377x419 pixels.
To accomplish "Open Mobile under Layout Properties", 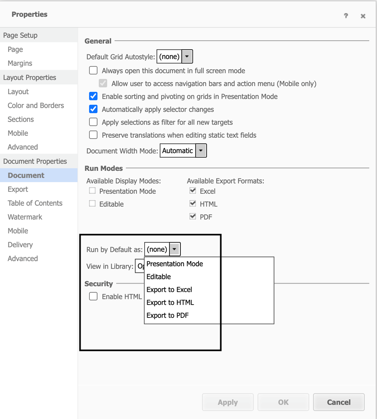I will click(x=39, y=133).
